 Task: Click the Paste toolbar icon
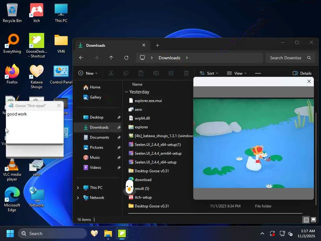coord(141,73)
